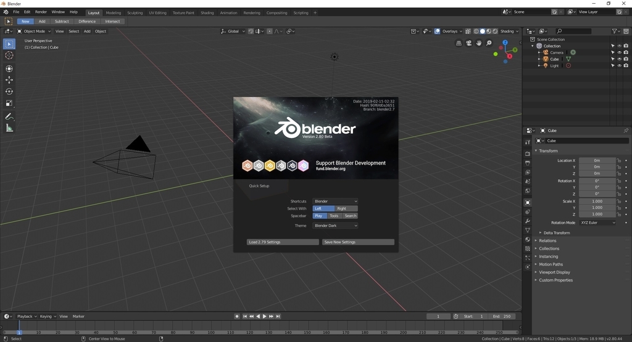This screenshot has height=342, width=632.
Task: Open the Rotation Mode XYZ Euler dropdown
Action: [597, 222]
